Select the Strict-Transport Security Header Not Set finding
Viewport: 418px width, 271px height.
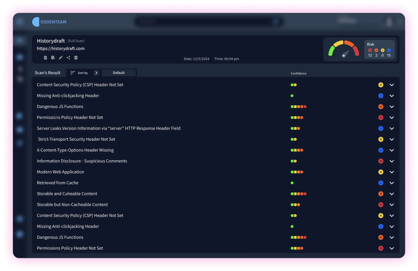pos(77,139)
